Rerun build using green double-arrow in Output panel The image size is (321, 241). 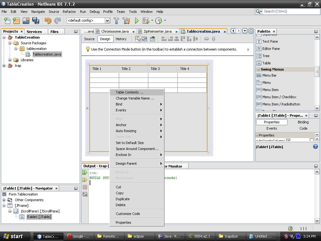tap(85, 172)
